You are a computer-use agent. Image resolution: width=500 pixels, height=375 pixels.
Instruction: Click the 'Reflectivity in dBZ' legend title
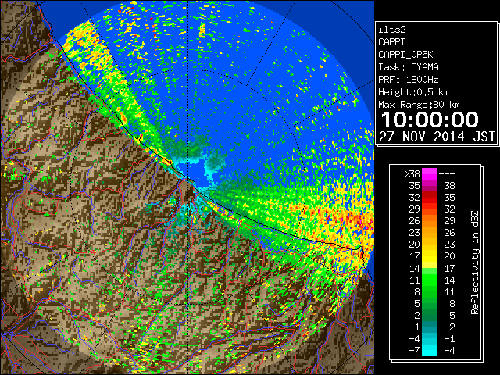point(475,262)
